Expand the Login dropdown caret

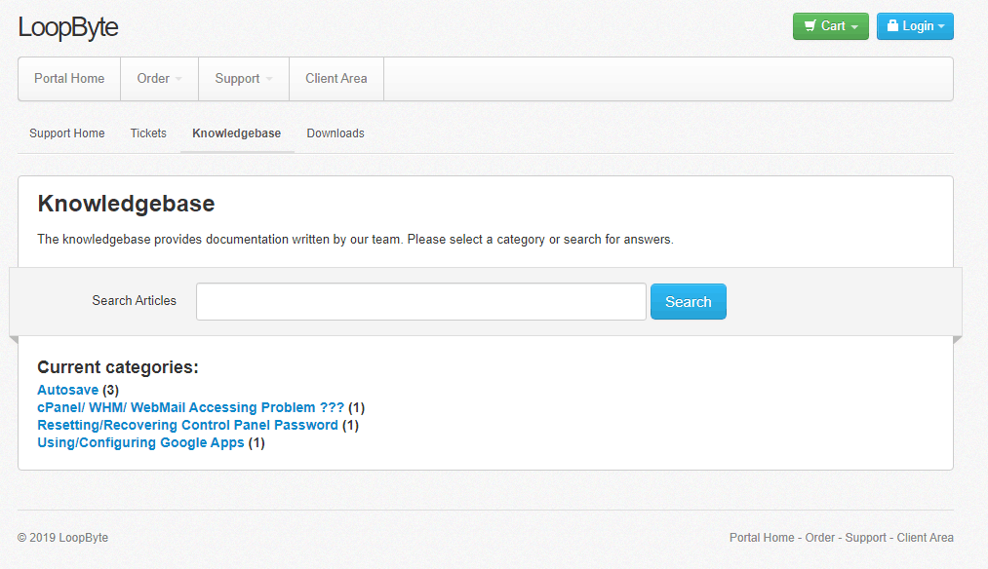[941, 26]
